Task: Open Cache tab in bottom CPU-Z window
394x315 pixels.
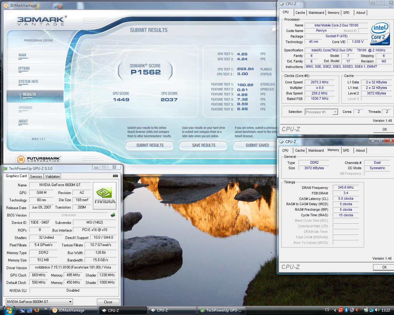Action: pyautogui.click(x=300, y=150)
